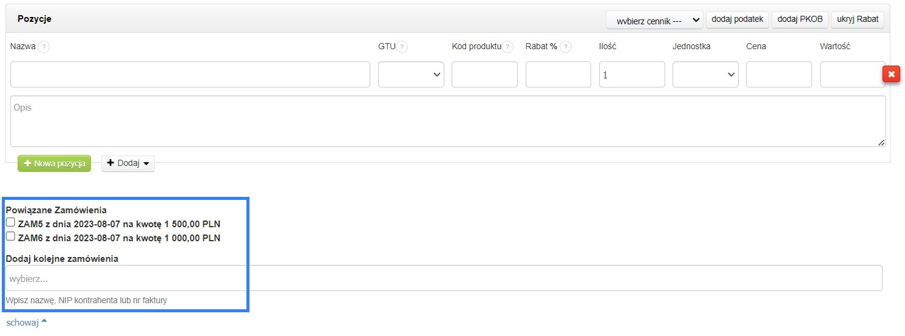Collapse section via 'schowaj' link

27,323
